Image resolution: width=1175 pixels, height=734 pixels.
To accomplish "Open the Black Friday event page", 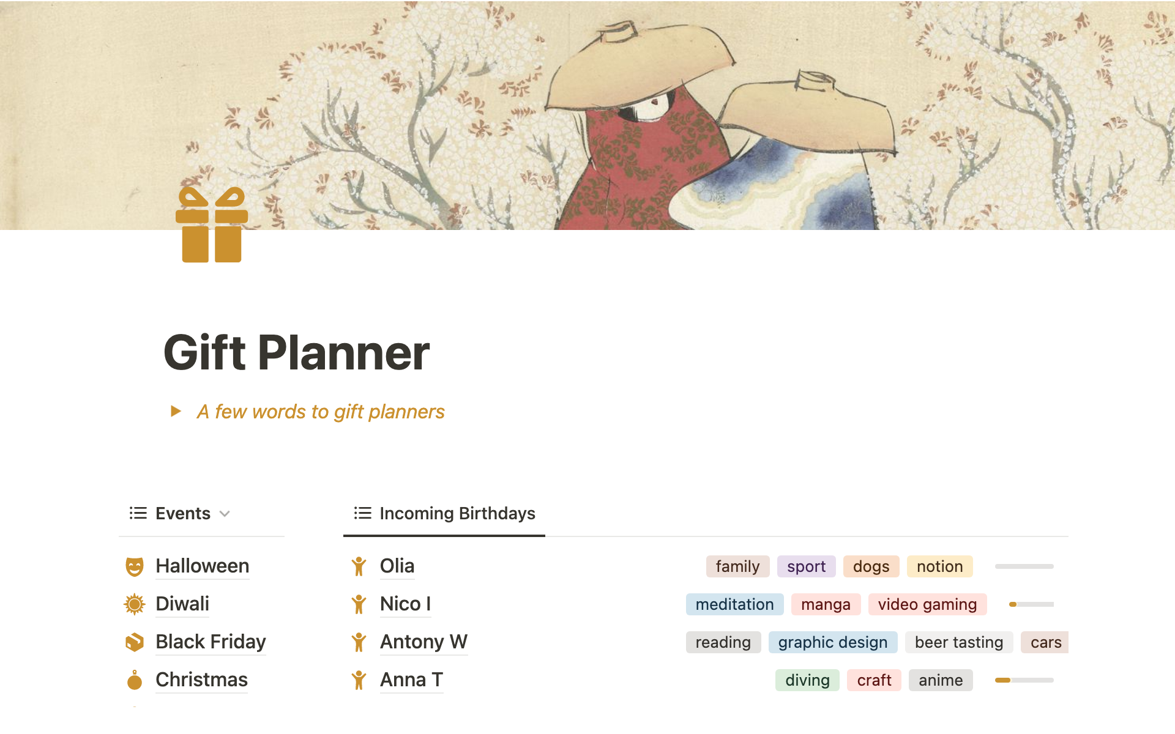I will point(211,642).
